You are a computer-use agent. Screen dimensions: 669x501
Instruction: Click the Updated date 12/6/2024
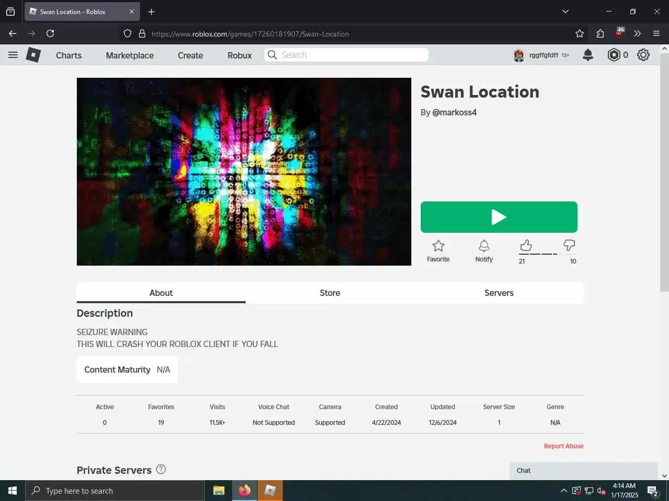pyautogui.click(x=443, y=423)
